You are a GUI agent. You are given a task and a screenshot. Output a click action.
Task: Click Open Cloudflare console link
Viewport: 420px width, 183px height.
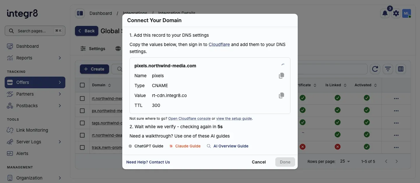[x=189, y=119]
